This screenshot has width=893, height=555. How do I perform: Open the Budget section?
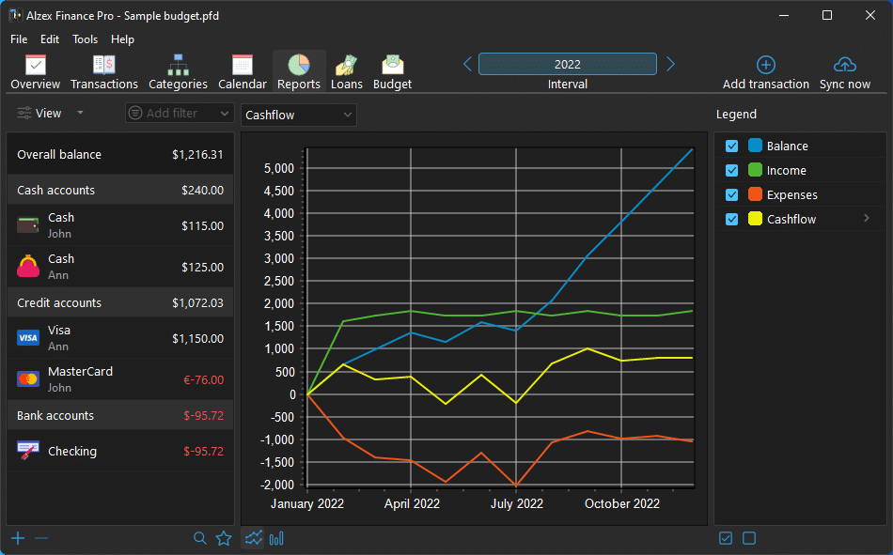pyautogui.click(x=392, y=72)
